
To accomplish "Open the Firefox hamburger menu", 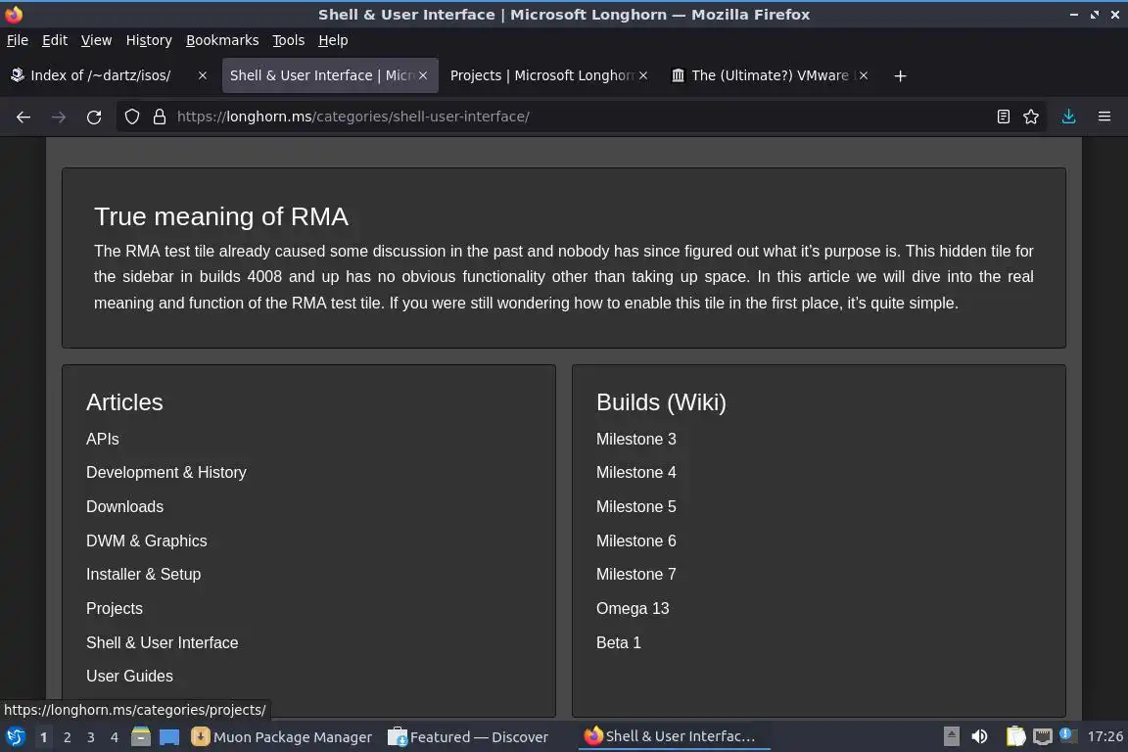I will tap(1104, 117).
